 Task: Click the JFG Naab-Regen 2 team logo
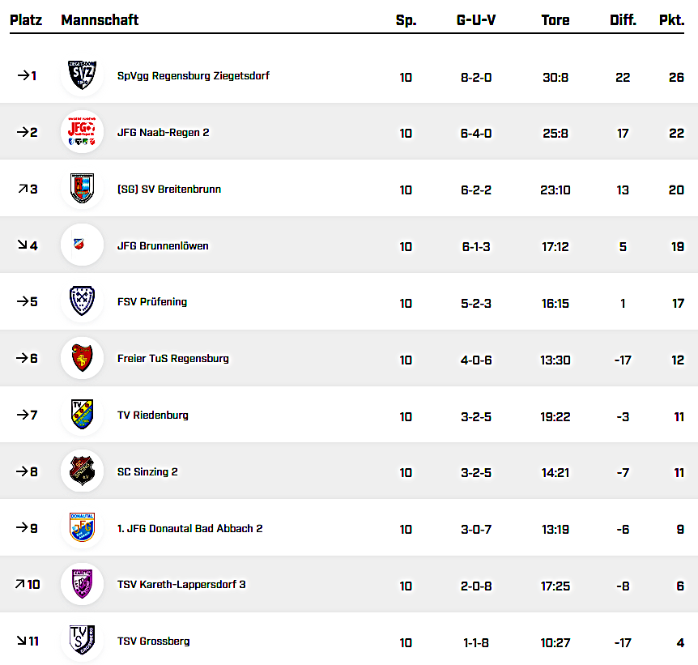82,132
